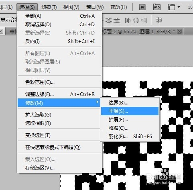Open the 视图(V) menu
Screen dimensions: 193x190
click(x=71, y=7)
